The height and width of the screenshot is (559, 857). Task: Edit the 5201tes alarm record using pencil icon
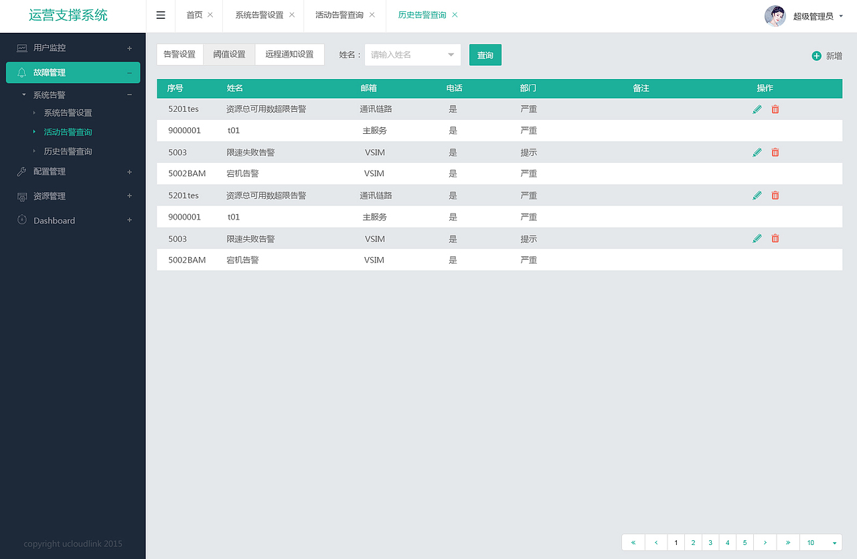click(x=757, y=108)
